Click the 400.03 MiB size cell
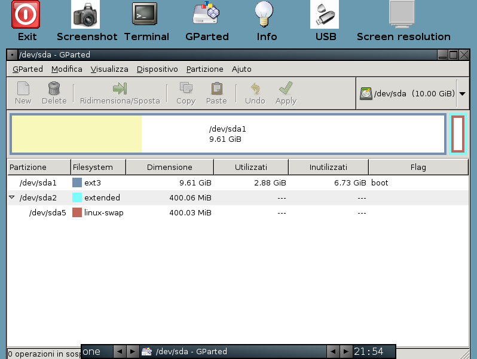 (191, 212)
